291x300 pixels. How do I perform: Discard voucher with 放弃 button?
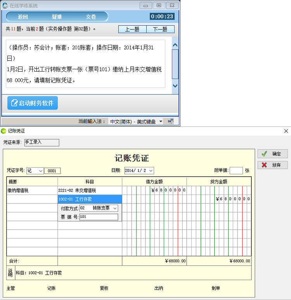[x=272, y=165]
